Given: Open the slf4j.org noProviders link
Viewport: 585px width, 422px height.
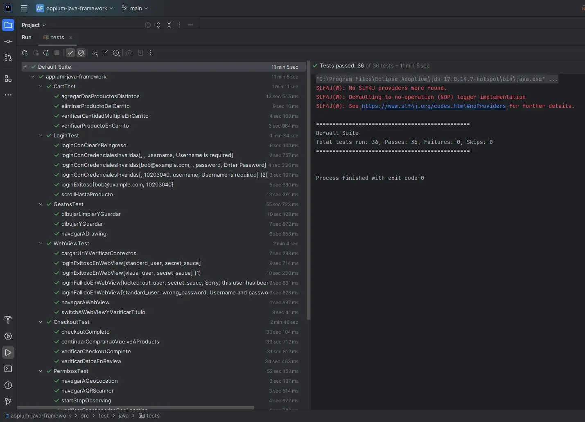Looking at the screenshot, I should click(434, 106).
